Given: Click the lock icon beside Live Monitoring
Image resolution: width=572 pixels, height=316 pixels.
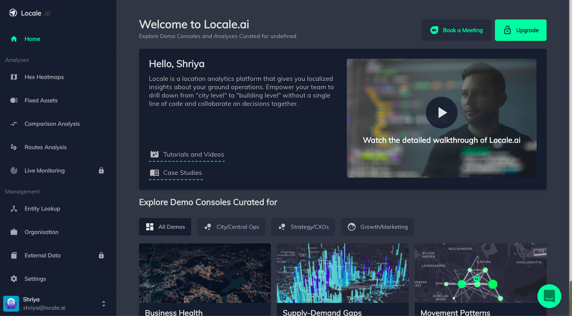Looking at the screenshot, I should pyautogui.click(x=101, y=170).
